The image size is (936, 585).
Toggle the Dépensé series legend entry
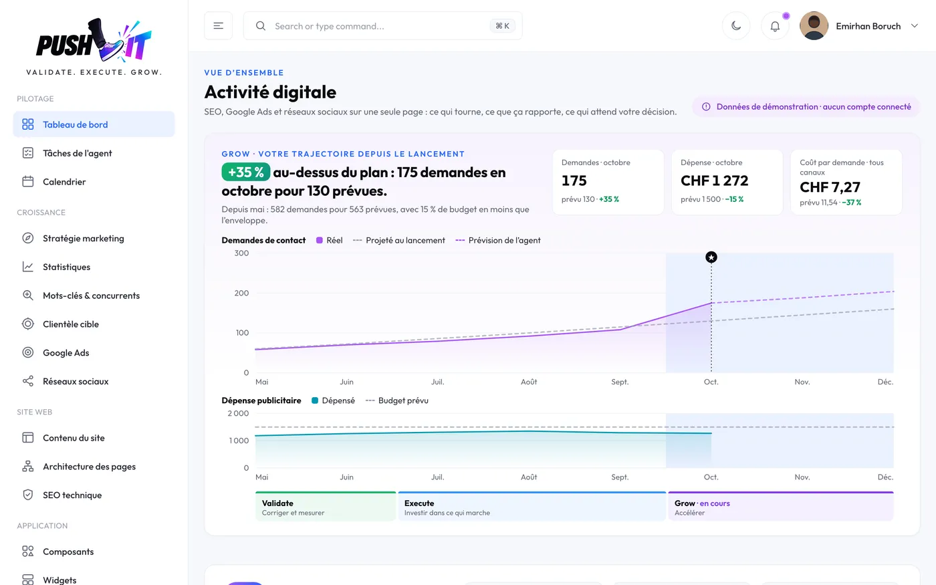pyautogui.click(x=333, y=400)
